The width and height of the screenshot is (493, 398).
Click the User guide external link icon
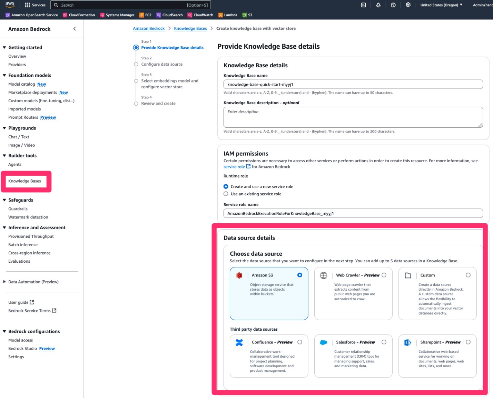click(32, 302)
